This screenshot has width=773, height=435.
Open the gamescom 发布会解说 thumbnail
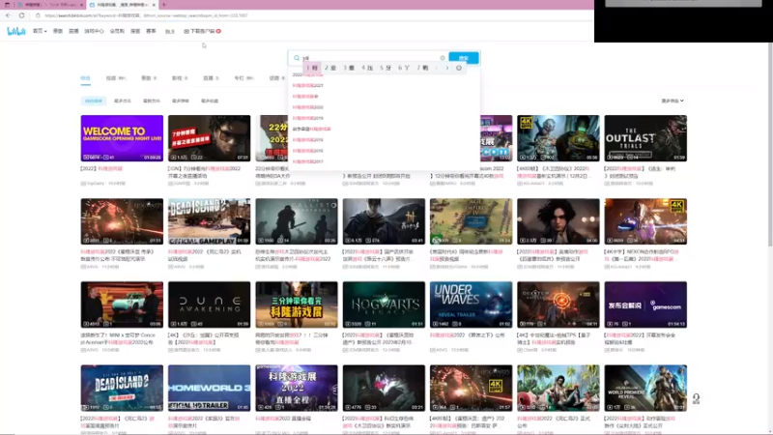[x=645, y=304]
